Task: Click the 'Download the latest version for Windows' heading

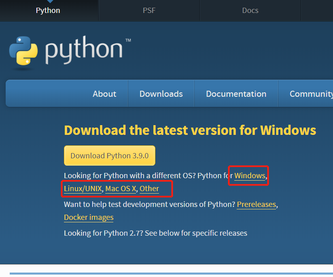Action: point(190,130)
